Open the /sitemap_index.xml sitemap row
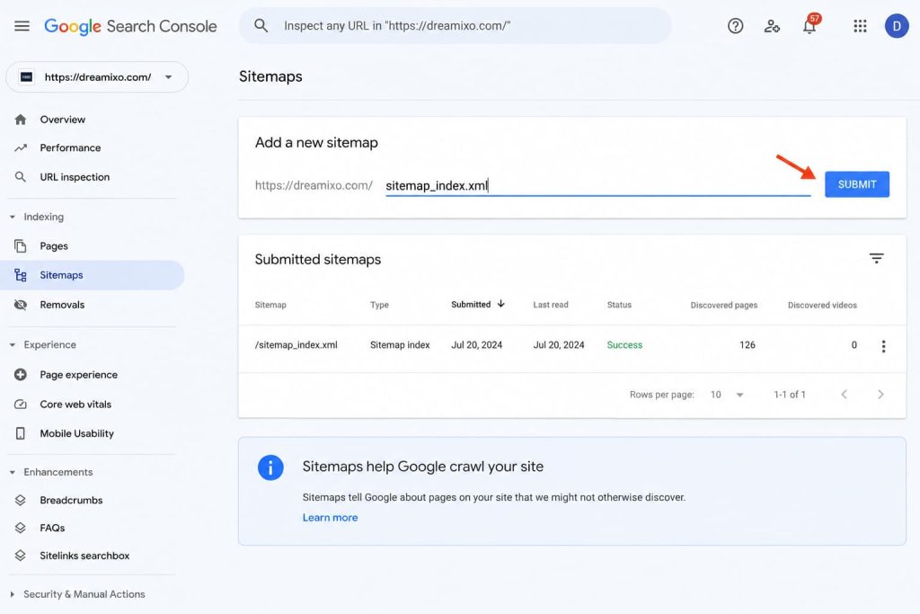The image size is (920, 614). tap(572, 348)
